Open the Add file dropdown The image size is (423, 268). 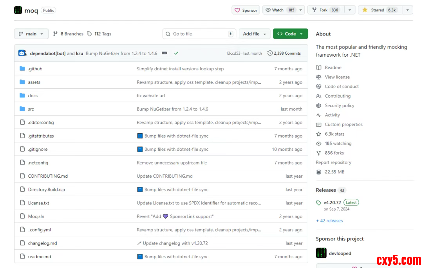coord(255,34)
